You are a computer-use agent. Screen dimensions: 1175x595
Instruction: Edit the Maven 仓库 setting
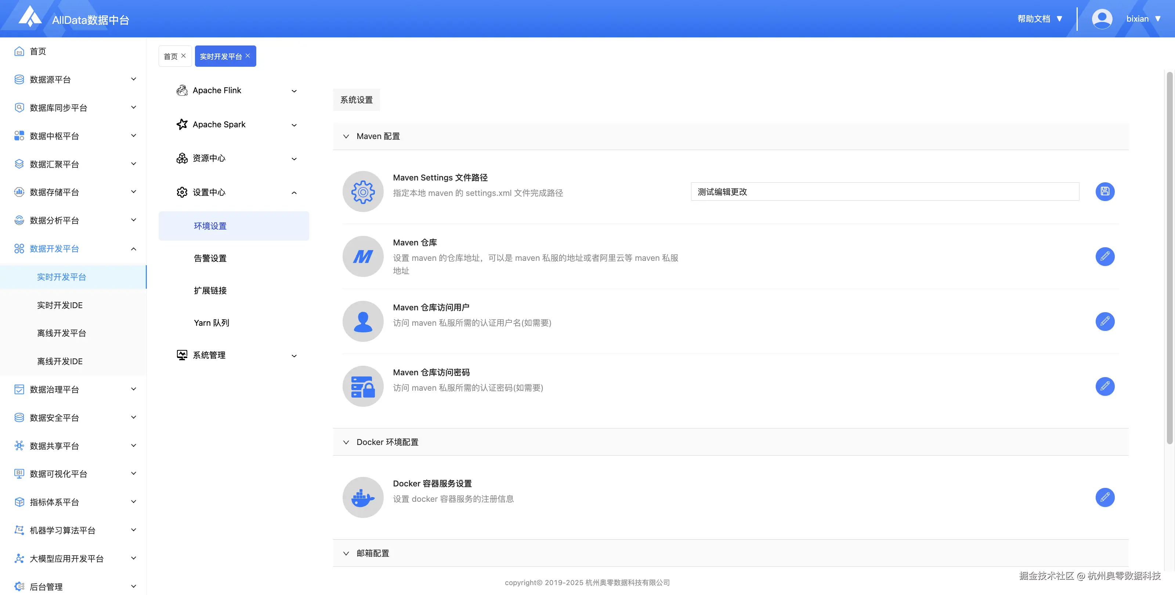[1105, 256]
